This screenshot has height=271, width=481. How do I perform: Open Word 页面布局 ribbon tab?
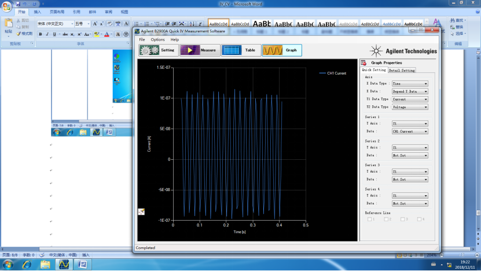pyautogui.click(x=57, y=12)
